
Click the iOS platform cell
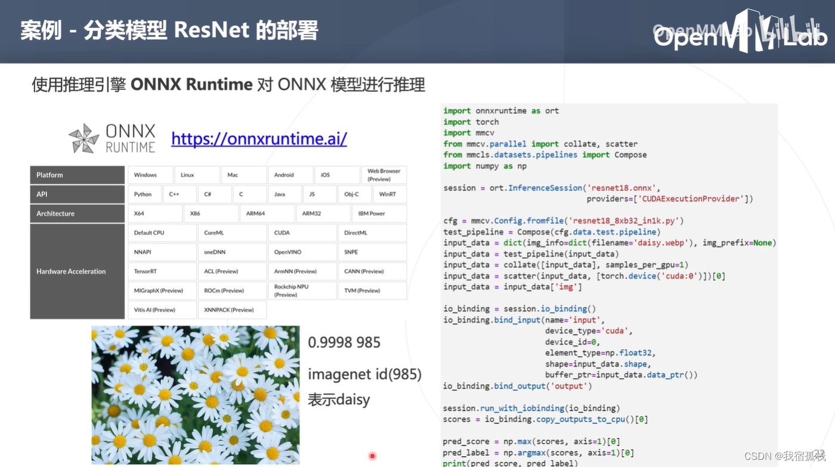pyautogui.click(x=337, y=175)
